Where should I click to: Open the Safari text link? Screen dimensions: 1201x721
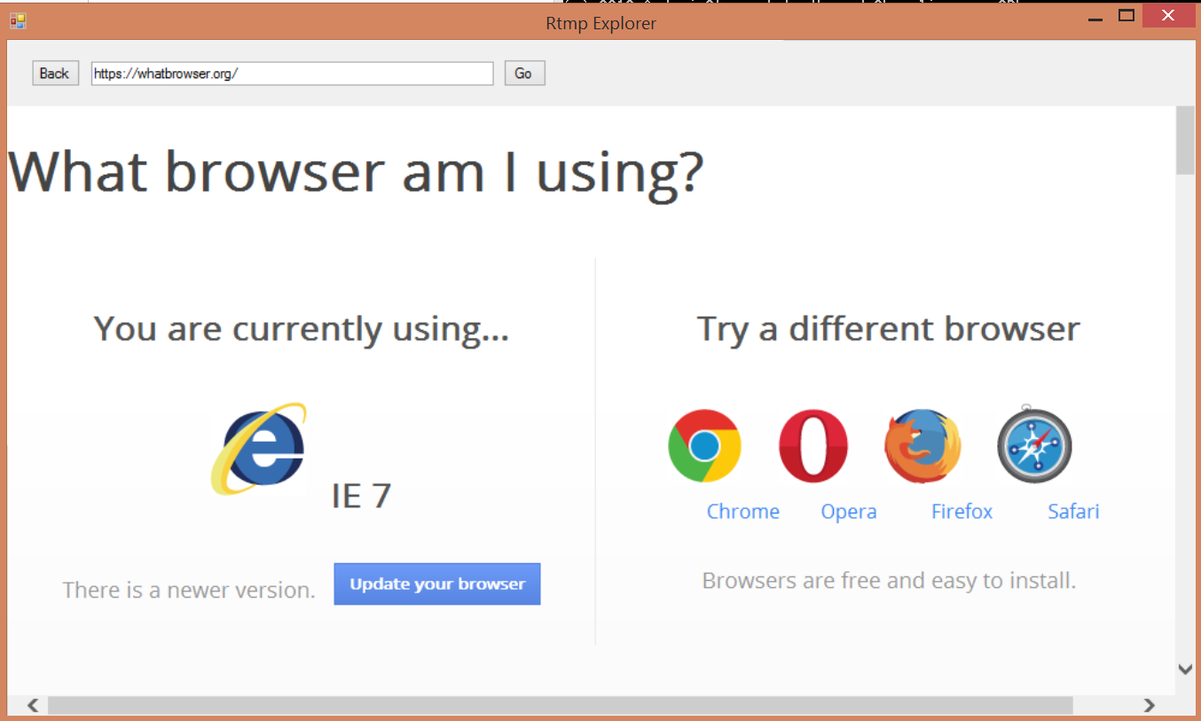(x=1073, y=512)
